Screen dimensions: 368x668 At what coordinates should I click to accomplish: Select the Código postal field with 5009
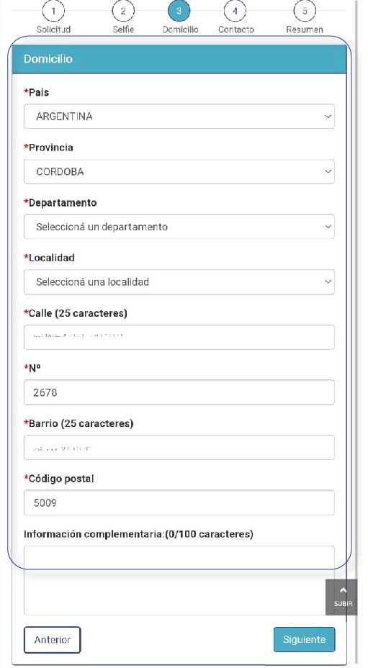(x=179, y=502)
